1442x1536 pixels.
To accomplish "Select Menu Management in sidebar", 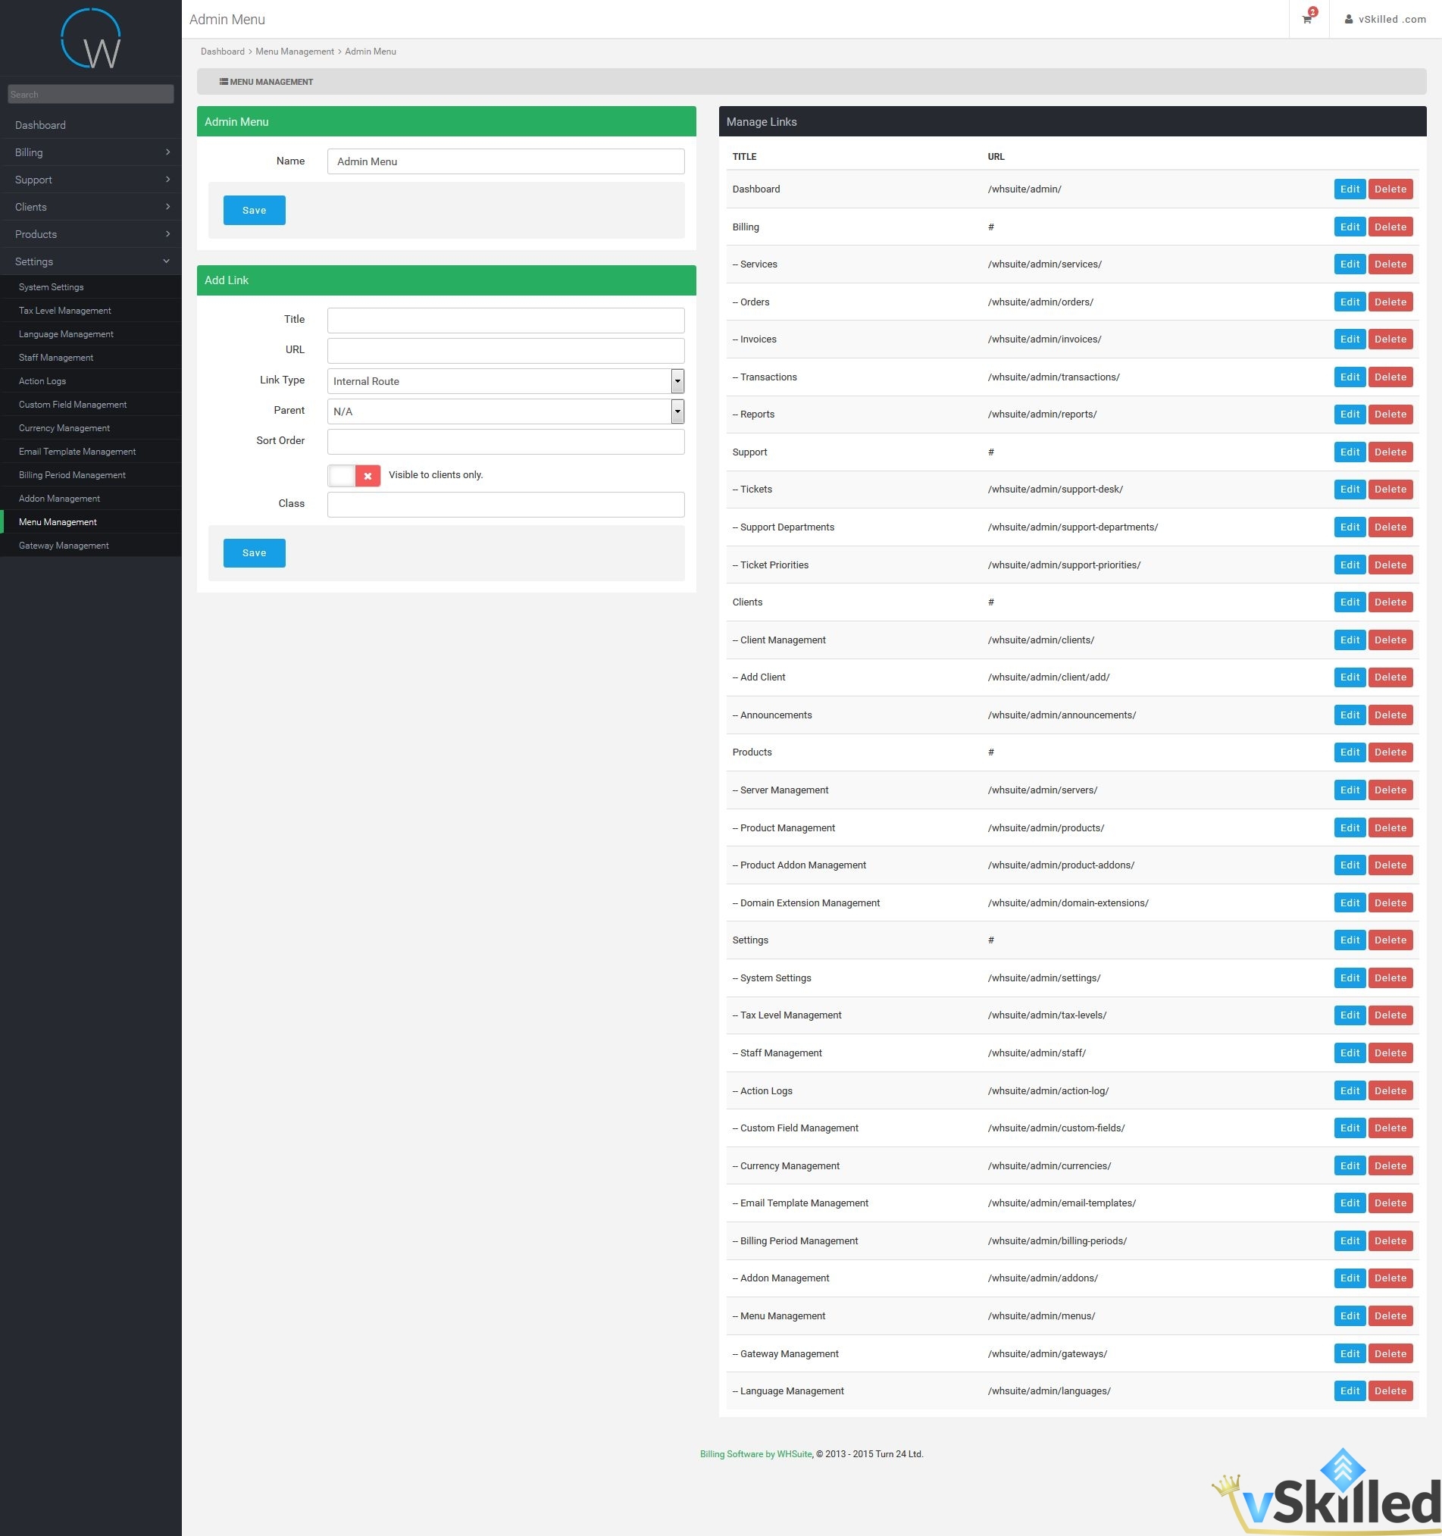I will [90, 522].
